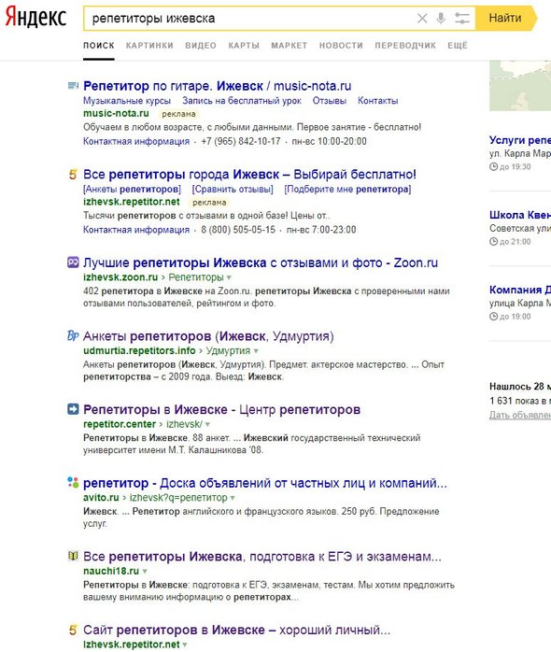Screen dimensions: 551x652
Task: Expand dropdown arrow beside izhevsk.zoon.ru Репетиторы
Action: tap(229, 277)
